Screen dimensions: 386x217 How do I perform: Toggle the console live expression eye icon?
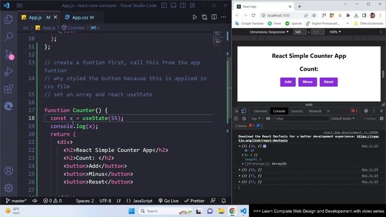point(268,119)
